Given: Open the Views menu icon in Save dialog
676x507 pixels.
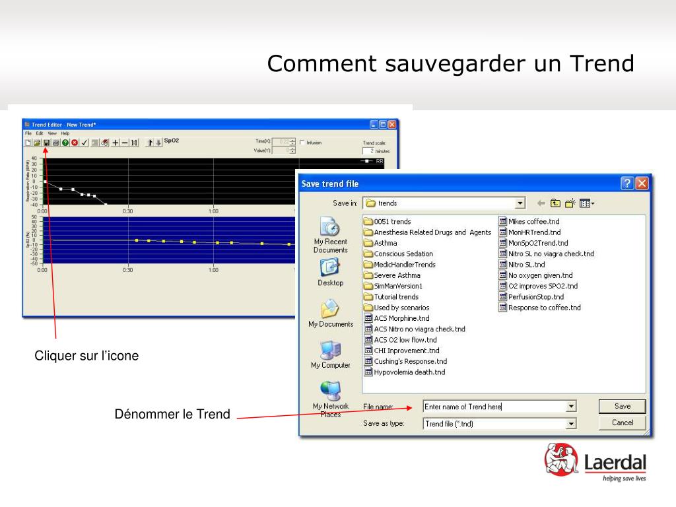Looking at the screenshot, I should tap(587, 203).
